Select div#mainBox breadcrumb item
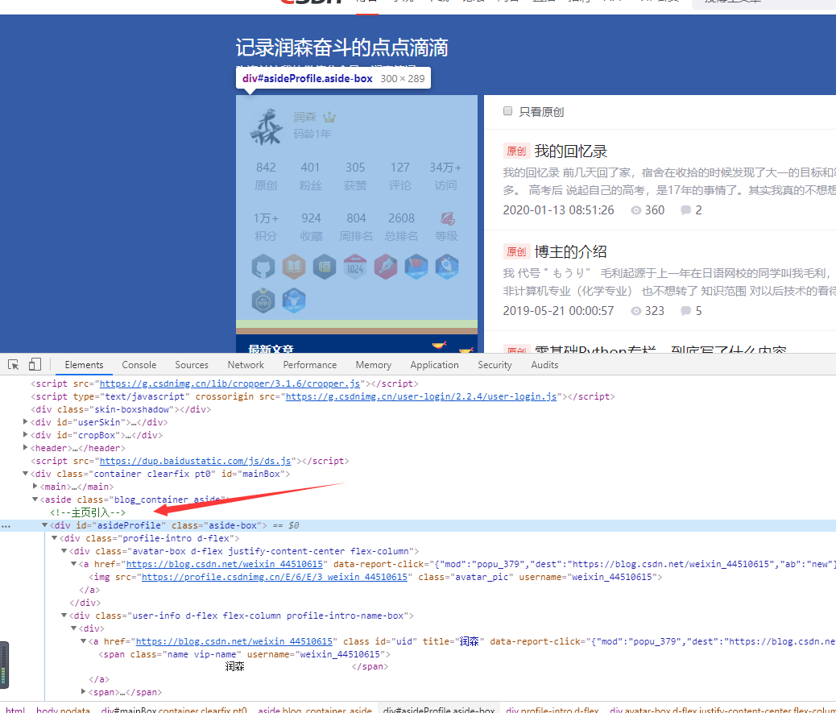The width and height of the screenshot is (836, 713). click(174, 709)
